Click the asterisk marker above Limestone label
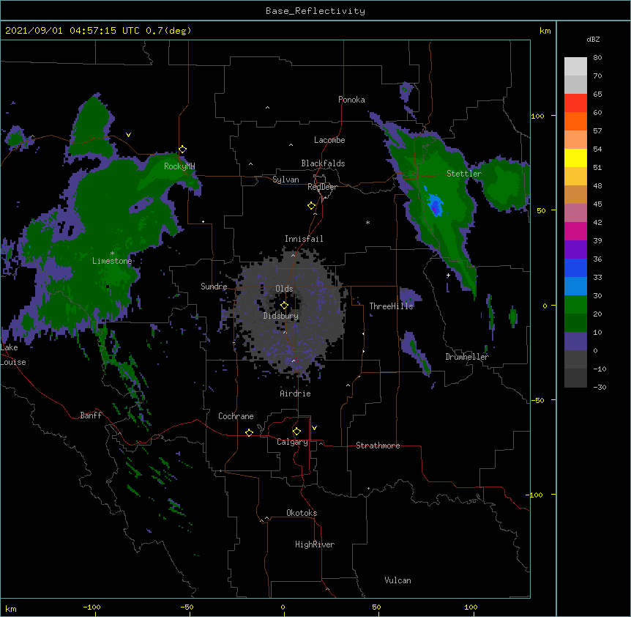The width and height of the screenshot is (631, 617). point(112,254)
